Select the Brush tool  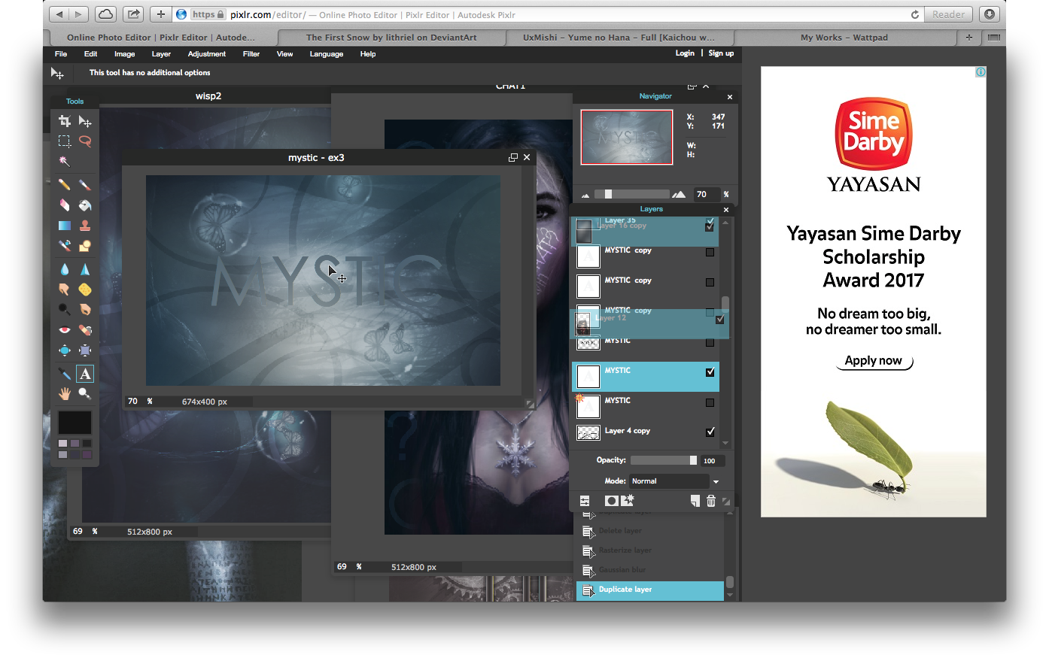[85, 185]
